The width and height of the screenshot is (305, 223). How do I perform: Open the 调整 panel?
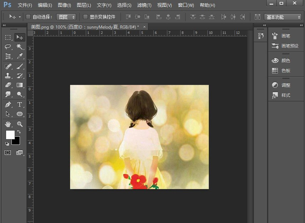pos(282,85)
